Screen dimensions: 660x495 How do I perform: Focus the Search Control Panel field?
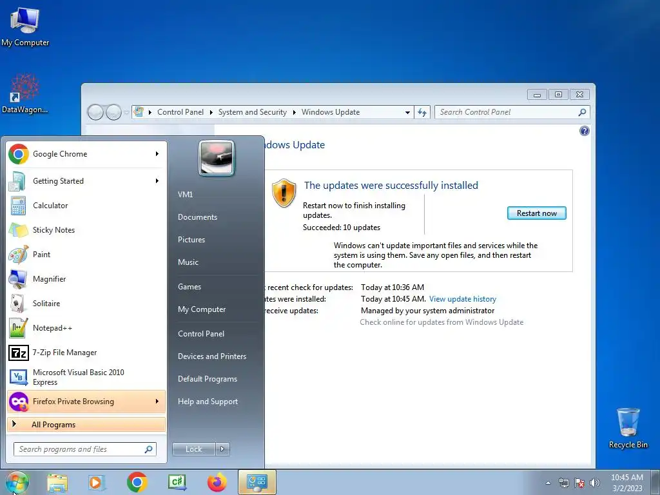point(512,112)
